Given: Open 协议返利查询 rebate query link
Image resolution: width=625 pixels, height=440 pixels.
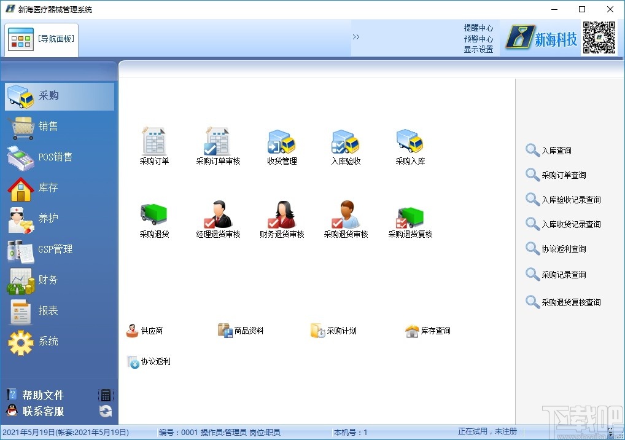Looking at the screenshot, I should click(556, 249).
